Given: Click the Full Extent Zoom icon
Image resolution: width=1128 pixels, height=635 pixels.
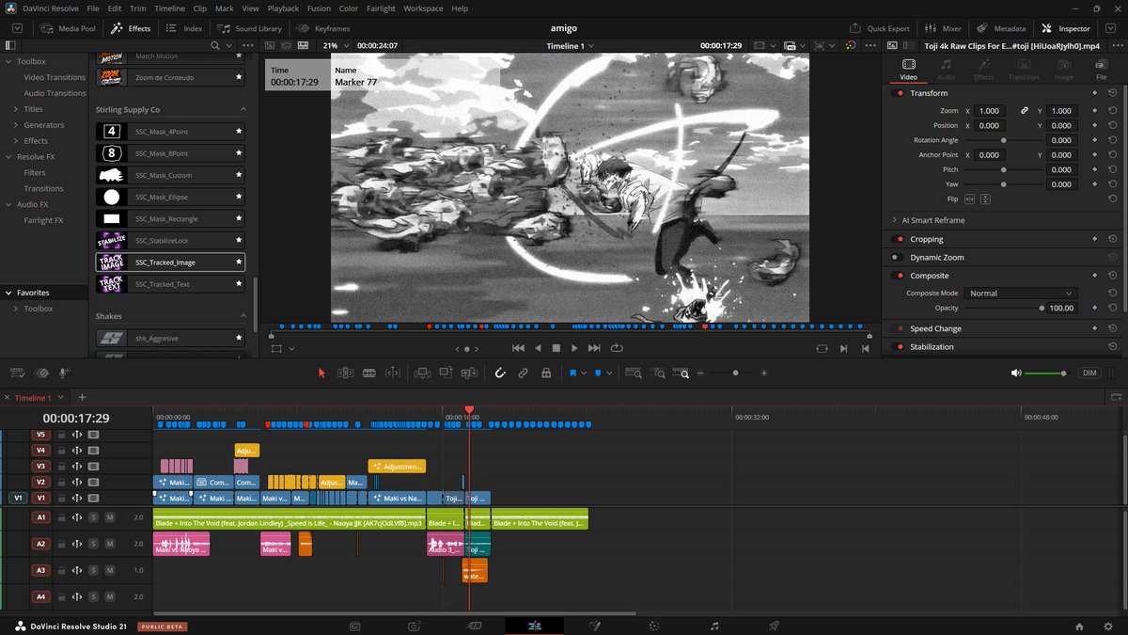Looking at the screenshot, I should (633, 373).
